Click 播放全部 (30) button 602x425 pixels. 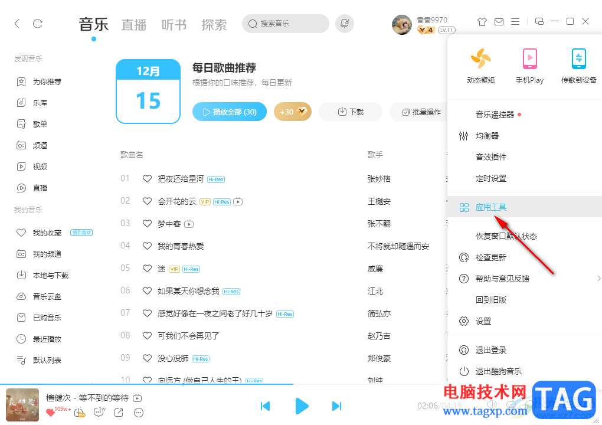coord(229,112)
